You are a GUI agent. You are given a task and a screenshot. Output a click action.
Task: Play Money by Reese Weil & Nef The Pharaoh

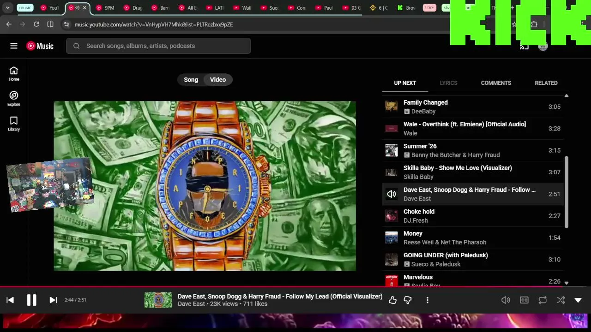pos(473,237)
